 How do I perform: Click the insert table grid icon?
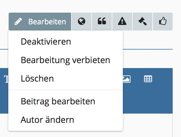point(148,79)
